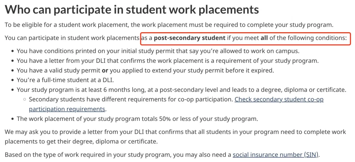Click the bold word "all" before "of the following conditions"
The width and height of the screenshot is (355, 162).
click(x=264, y=38)
